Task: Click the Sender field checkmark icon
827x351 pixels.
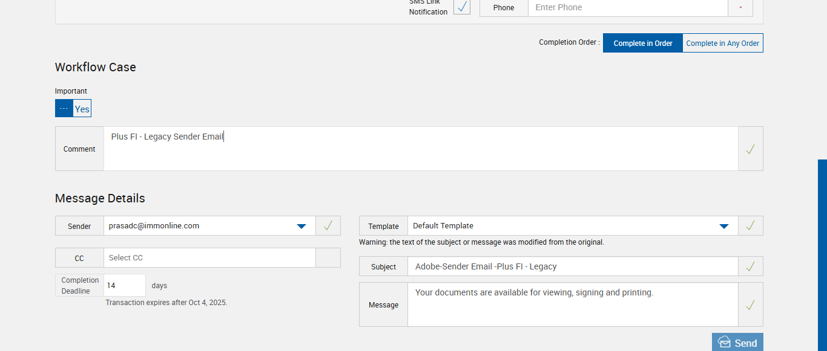Action: coord(328,226)
